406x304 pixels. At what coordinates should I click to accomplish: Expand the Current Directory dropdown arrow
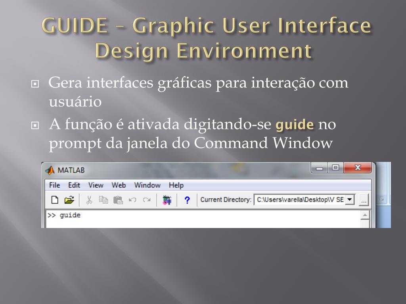tap(350, 199)
